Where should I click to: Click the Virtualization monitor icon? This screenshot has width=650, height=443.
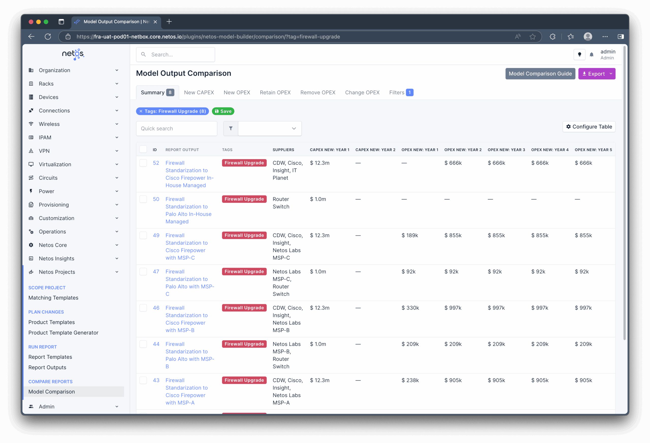point(31,164)
